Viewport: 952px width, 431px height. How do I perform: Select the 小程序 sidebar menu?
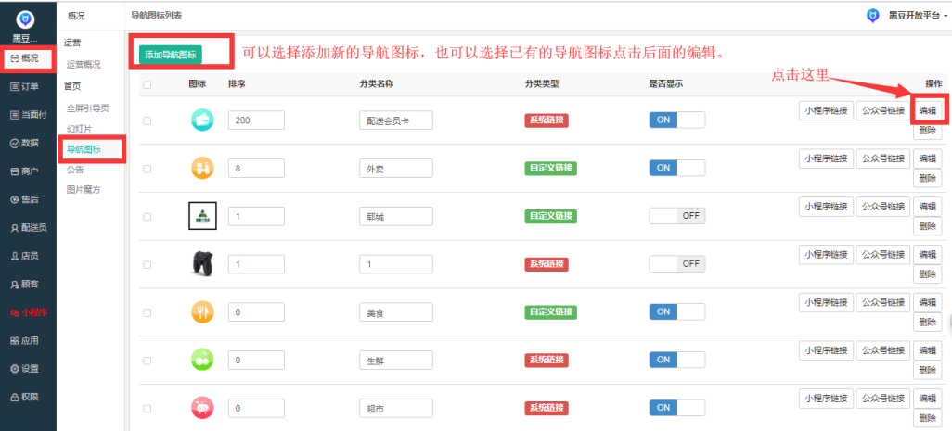point(28,312)
